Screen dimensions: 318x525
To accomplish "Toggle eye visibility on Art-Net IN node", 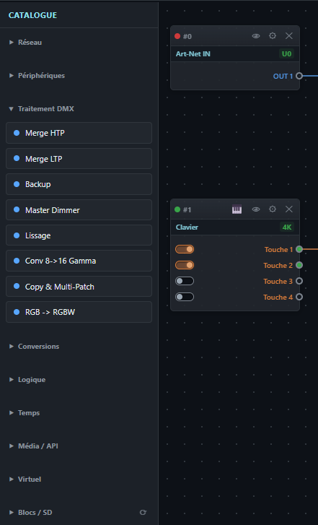I will click(256, 36).
